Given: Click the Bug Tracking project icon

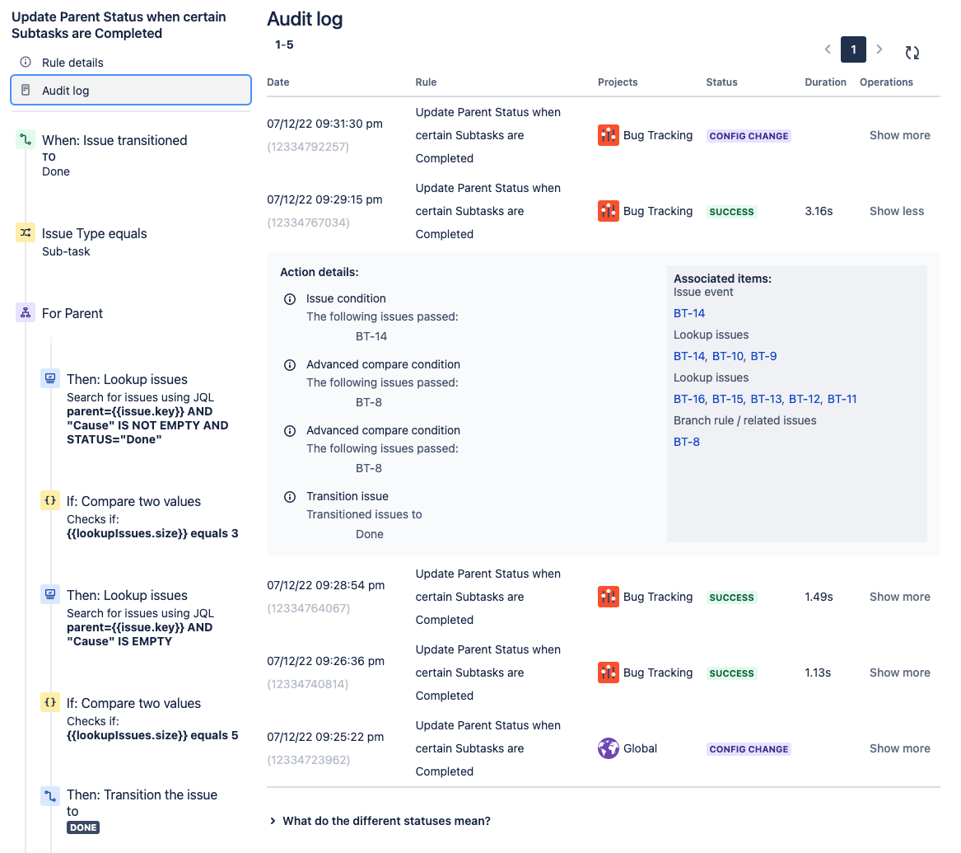Looking at the screenshot, I should click(x=609, y=135).
